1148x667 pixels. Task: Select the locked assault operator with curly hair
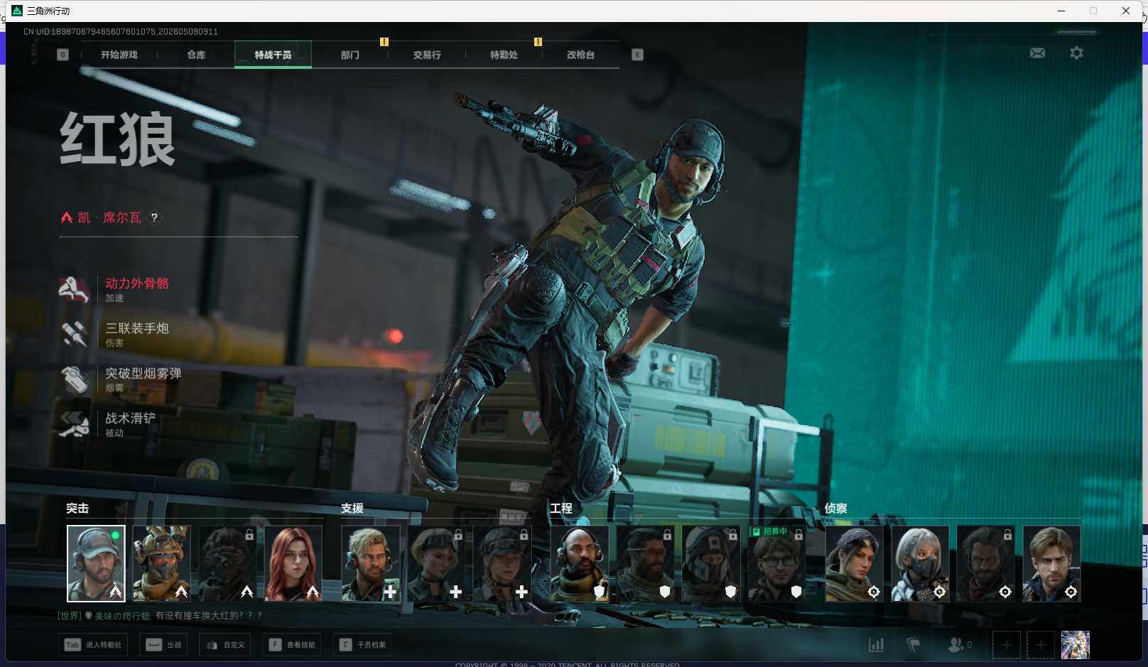click(x=227, y=563)
